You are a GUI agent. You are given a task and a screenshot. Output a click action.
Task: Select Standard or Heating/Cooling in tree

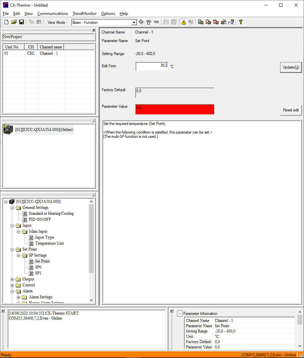tap(51, 213)
